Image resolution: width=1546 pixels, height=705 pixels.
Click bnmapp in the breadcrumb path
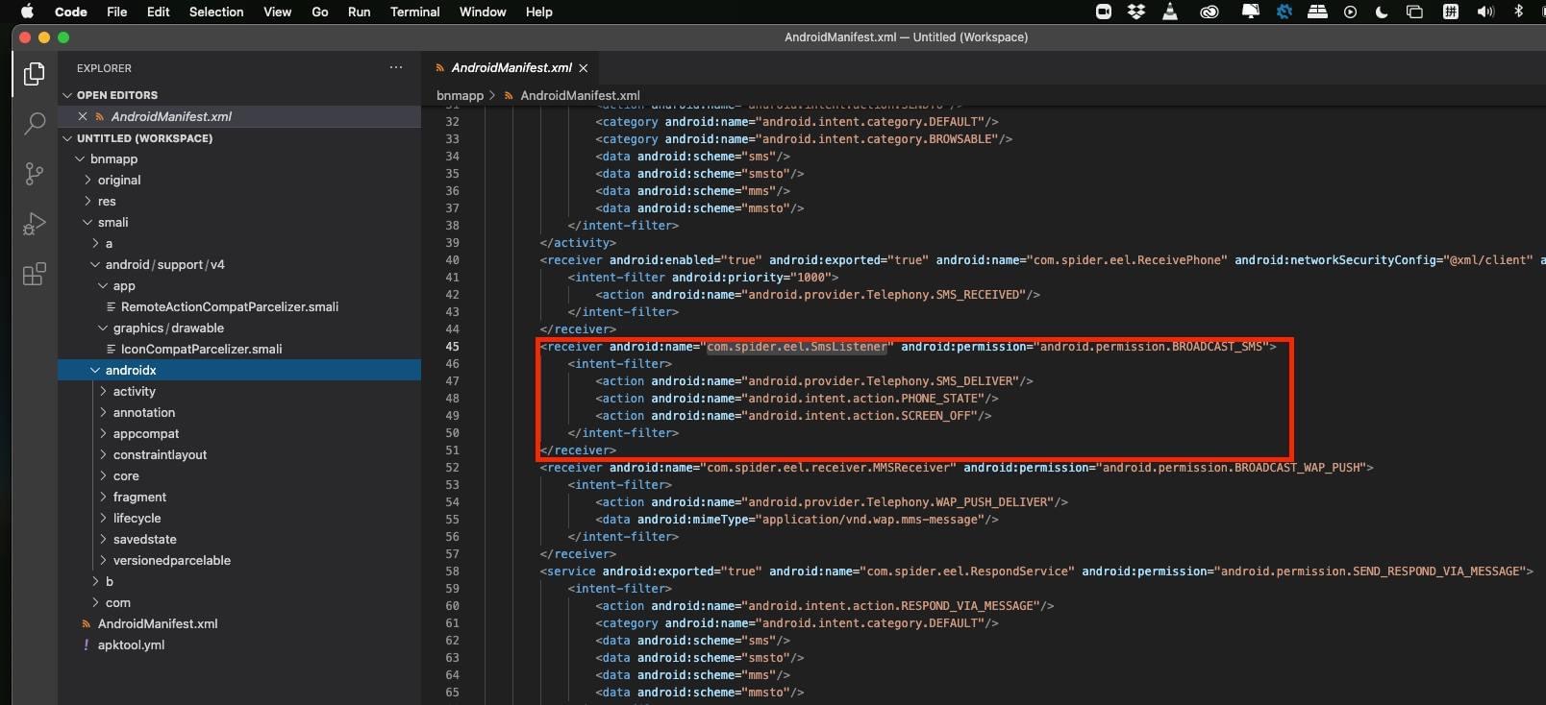(460, 95)
